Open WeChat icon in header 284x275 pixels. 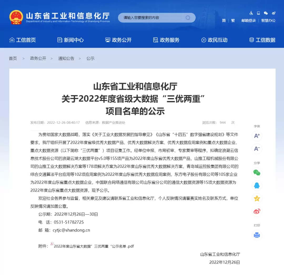coord(266,13)
